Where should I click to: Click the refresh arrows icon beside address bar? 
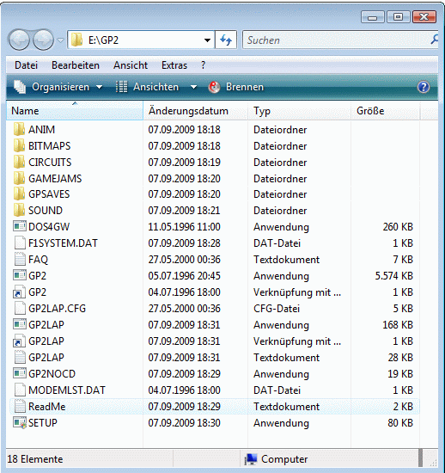pos(226,40)
